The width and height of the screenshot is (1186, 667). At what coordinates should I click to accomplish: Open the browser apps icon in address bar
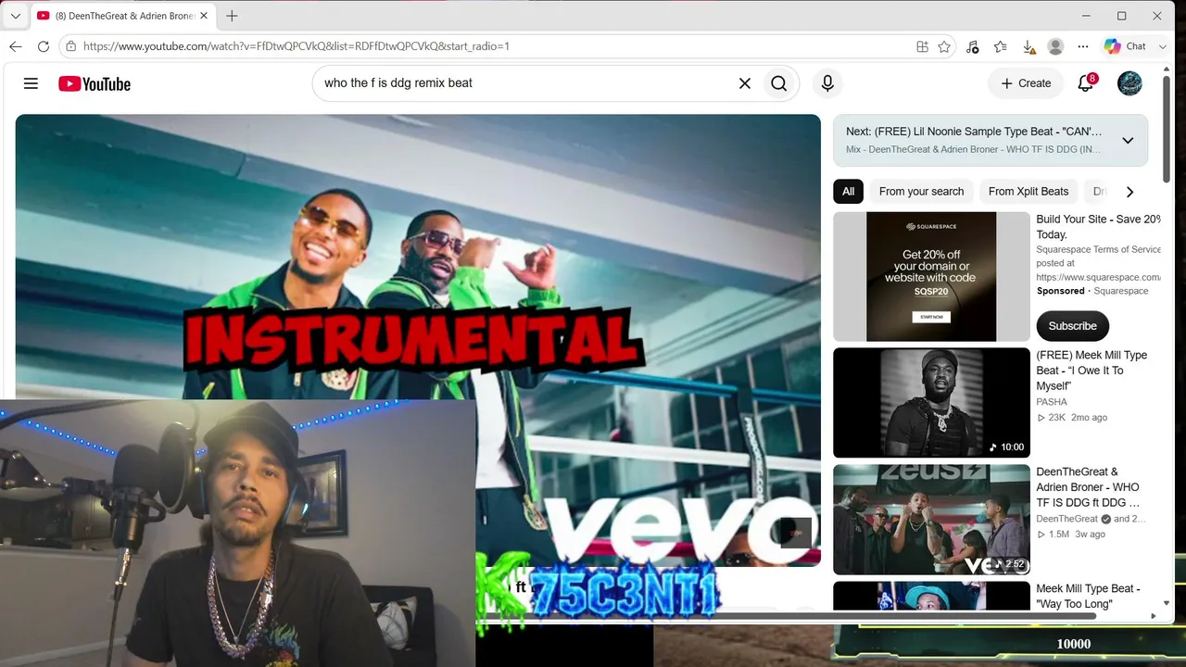[x=922, y=46]
